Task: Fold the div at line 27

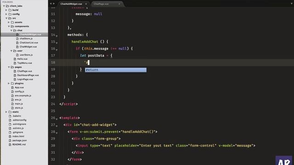Action: coord(57,126)
